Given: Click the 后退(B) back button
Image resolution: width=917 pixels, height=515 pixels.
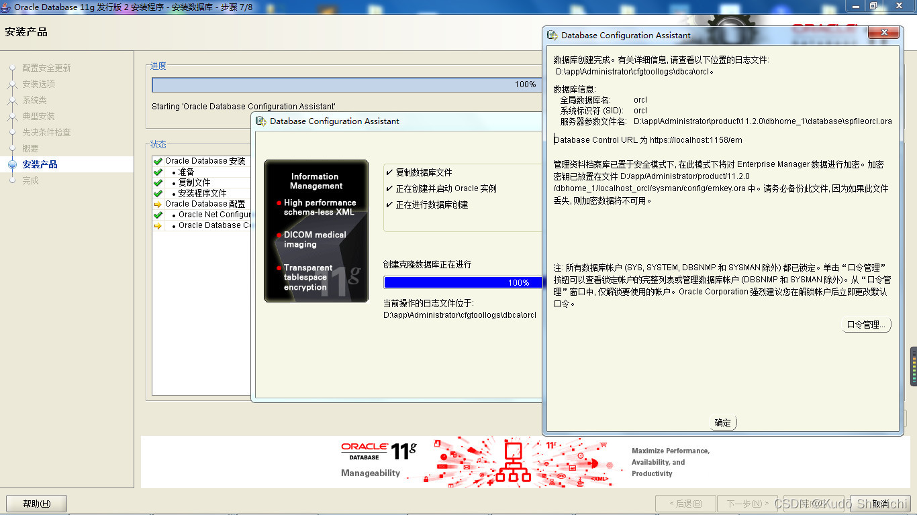Looking at the screenshot, I should pos(686,504).
